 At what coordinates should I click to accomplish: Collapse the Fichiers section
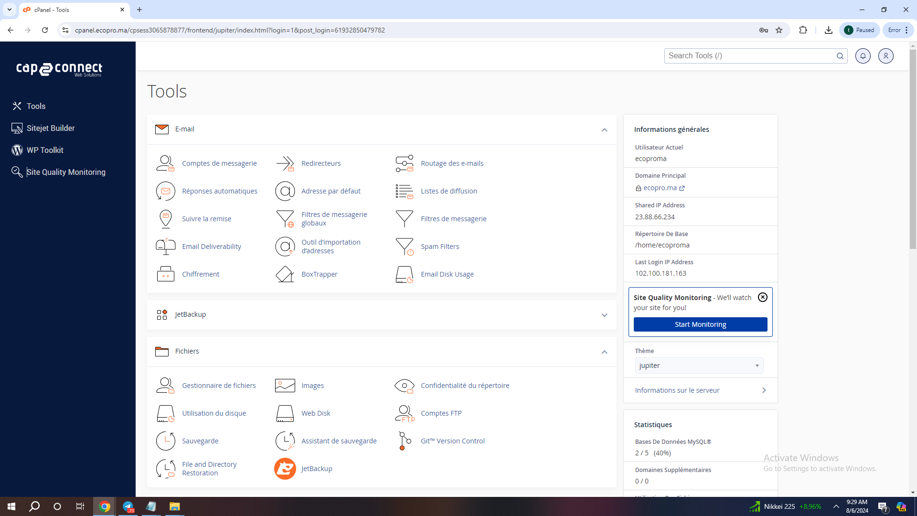604,352
